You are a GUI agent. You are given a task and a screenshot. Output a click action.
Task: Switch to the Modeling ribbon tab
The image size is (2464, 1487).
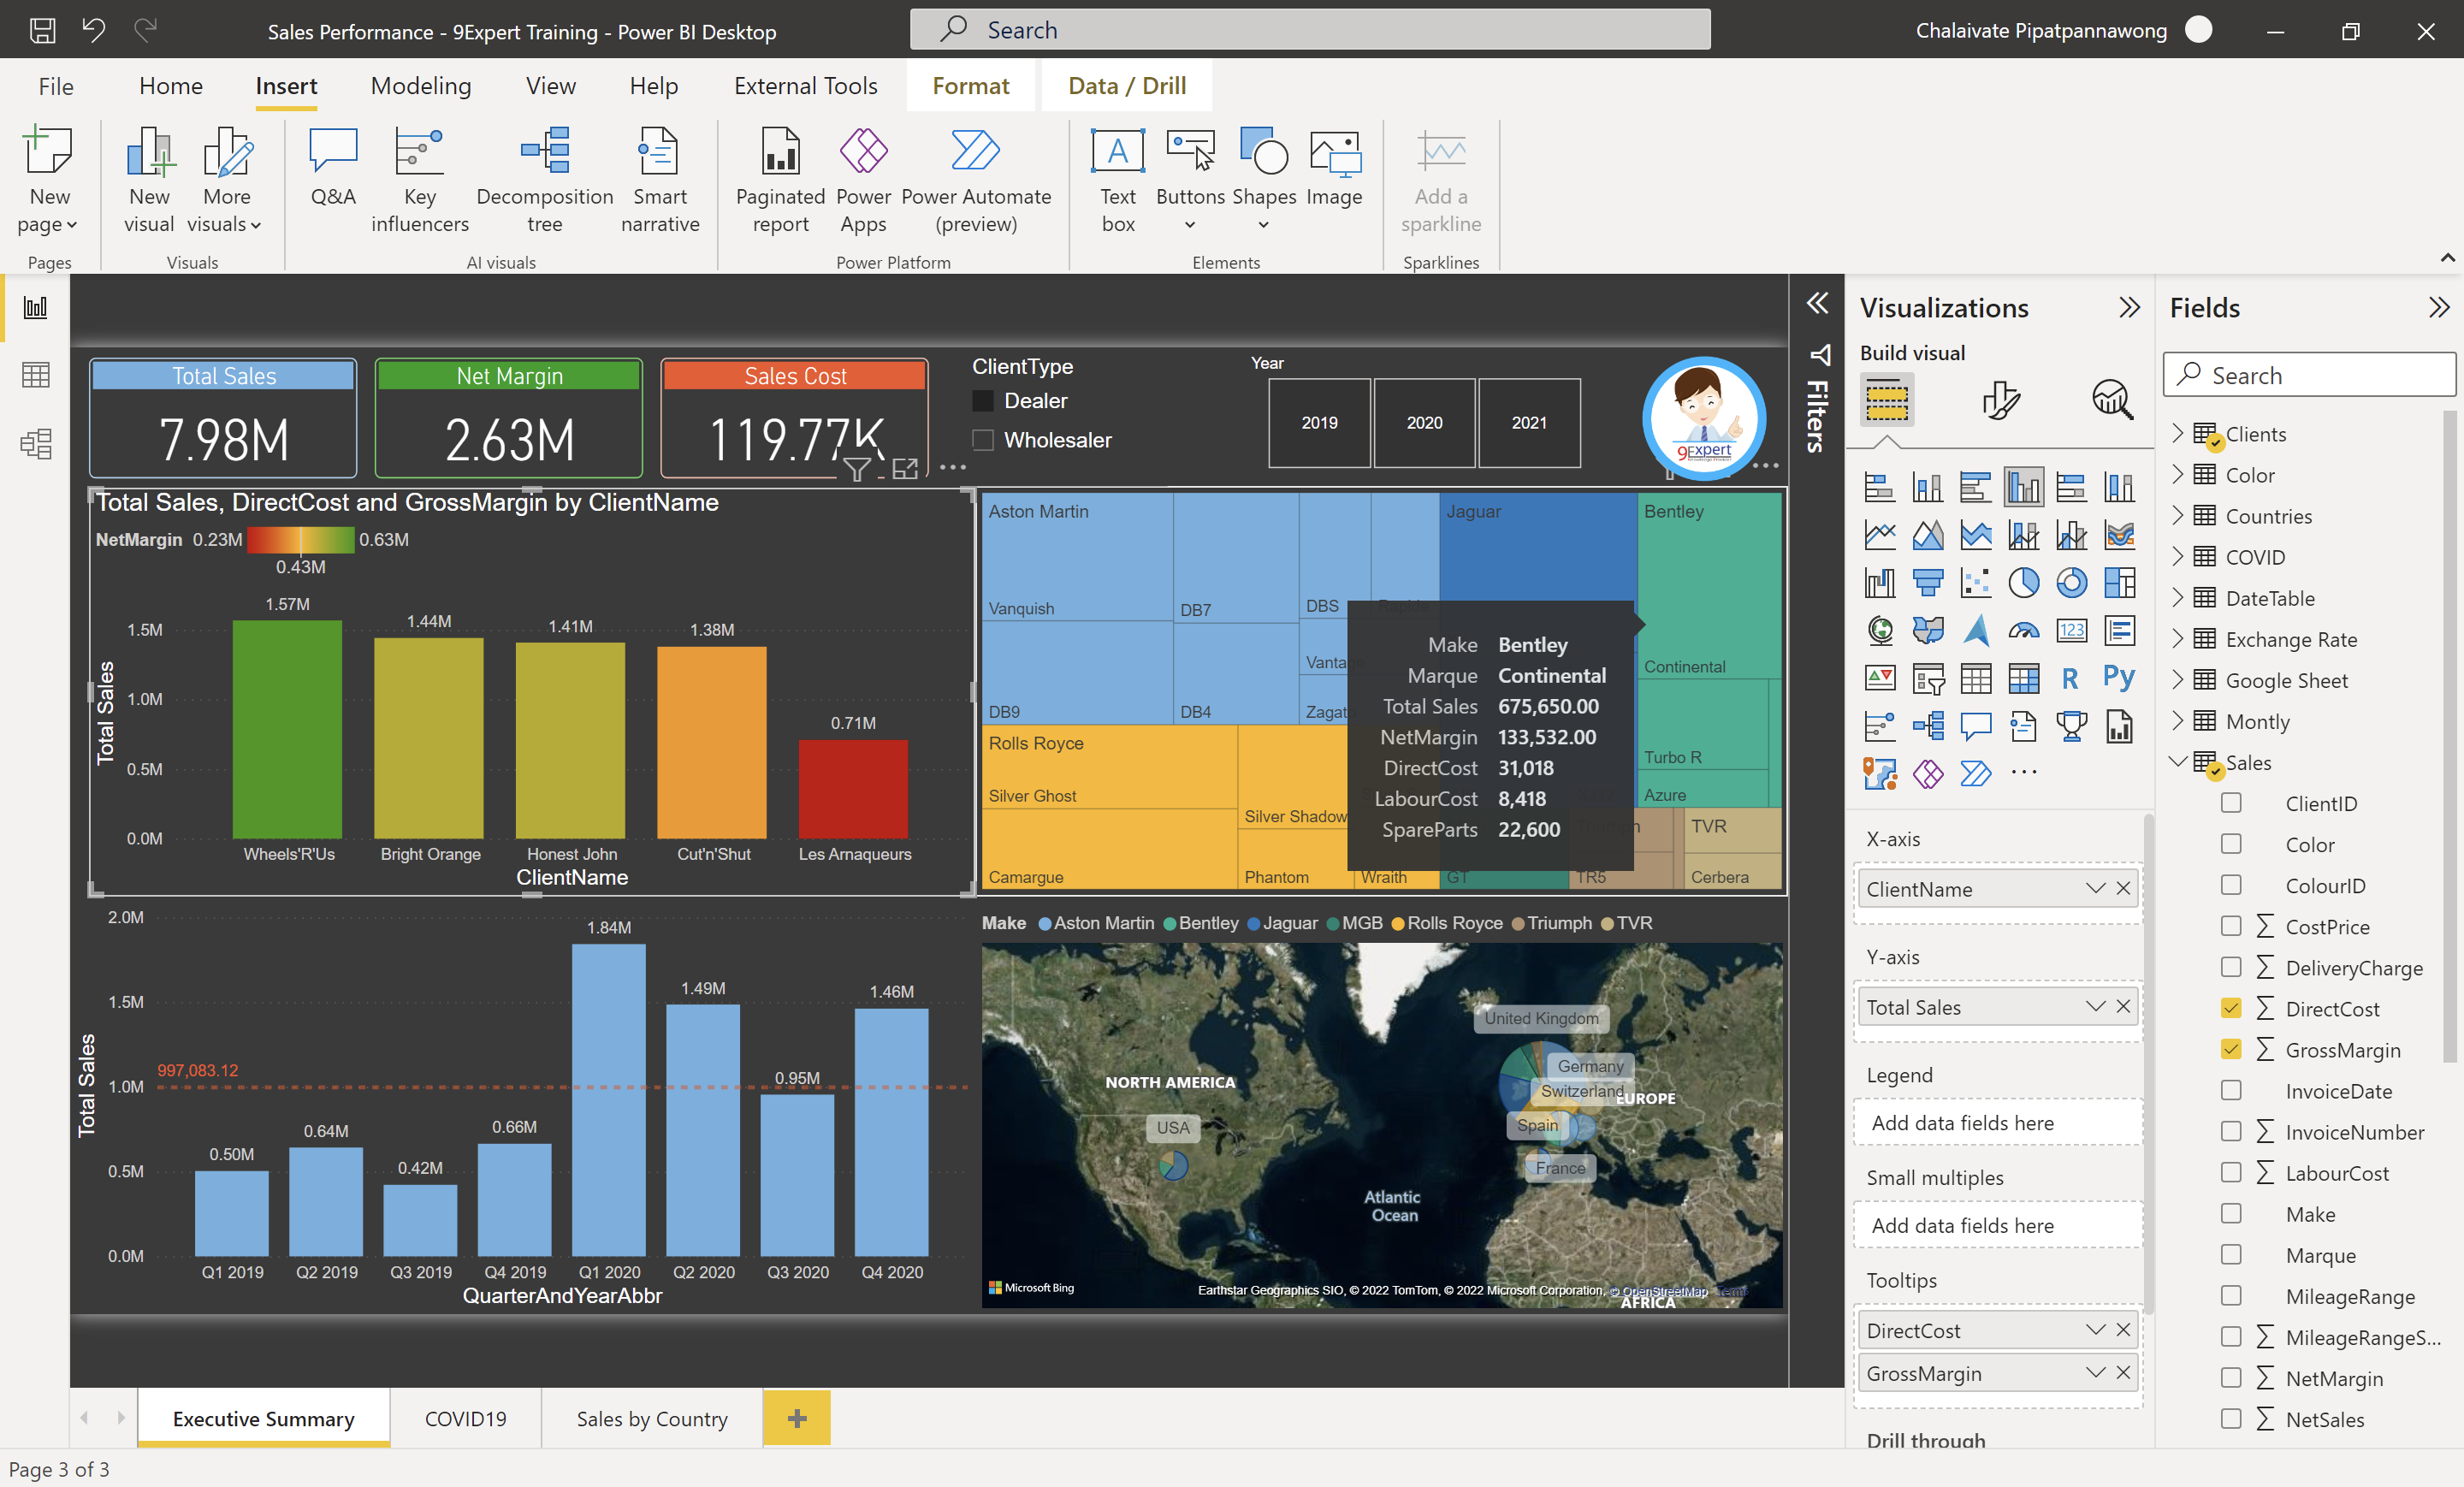[420, 86]
